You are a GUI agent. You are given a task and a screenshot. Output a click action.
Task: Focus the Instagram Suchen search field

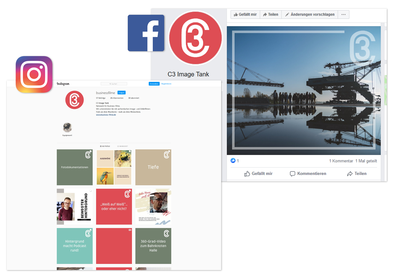click(x=114, y=84)
